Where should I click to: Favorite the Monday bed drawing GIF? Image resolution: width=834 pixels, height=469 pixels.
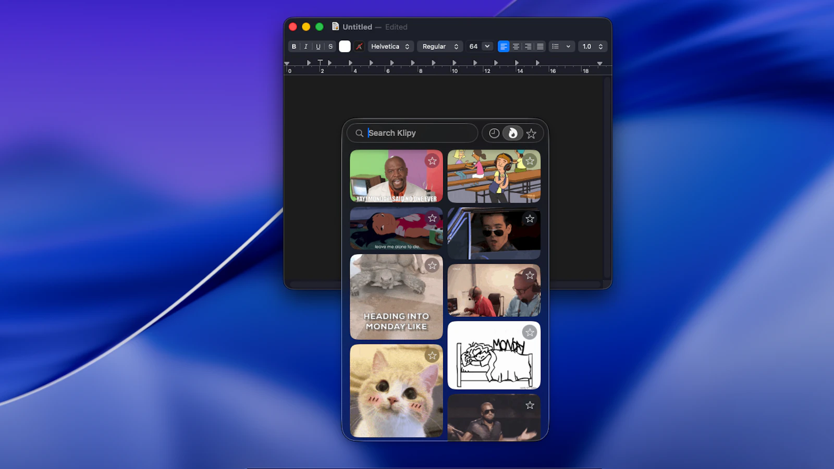coord(530,332)
